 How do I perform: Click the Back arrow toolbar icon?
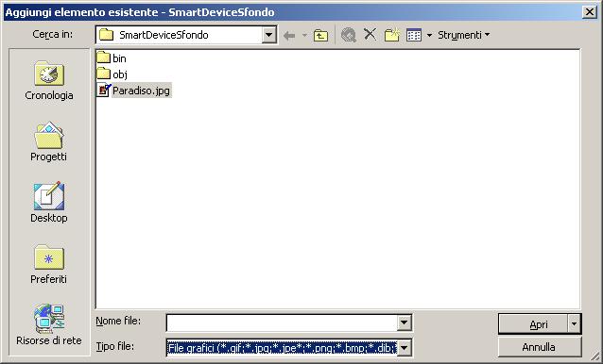click(289, 36)
